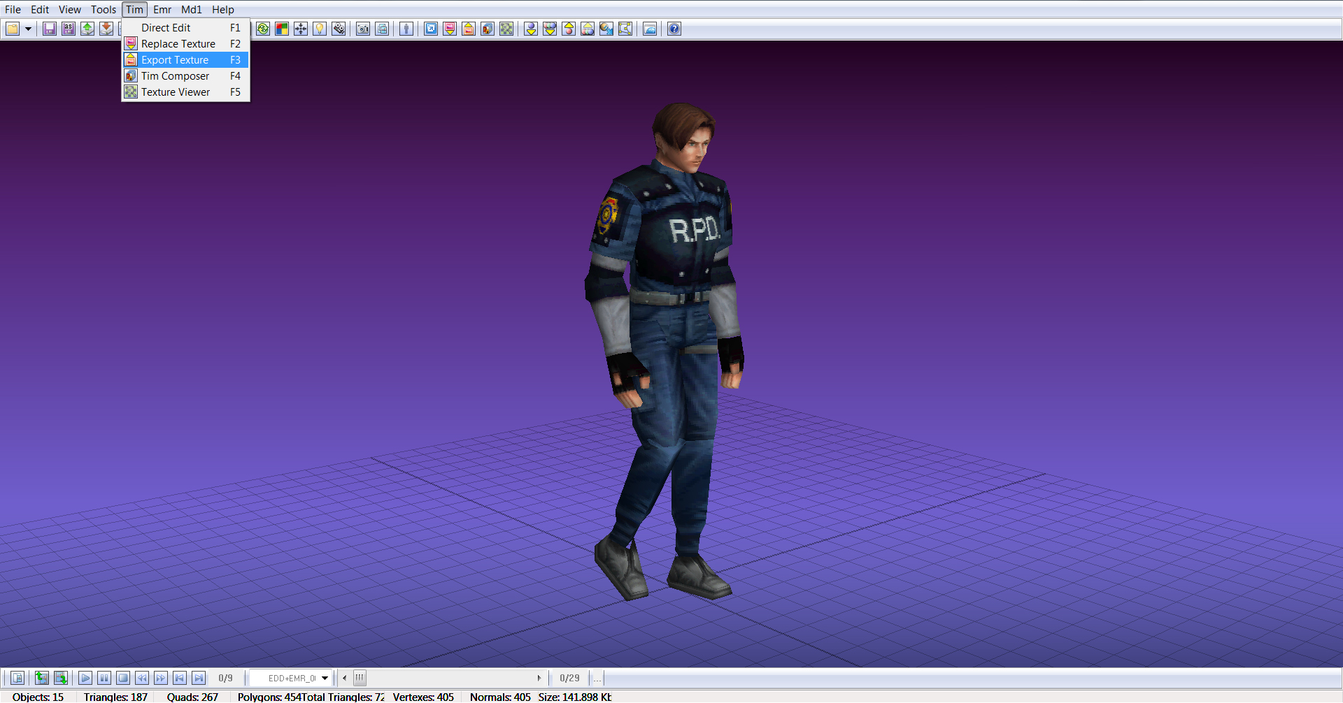Click the copy pages toolbar icon
1343x703 pixels.
(x=382, y=29)
